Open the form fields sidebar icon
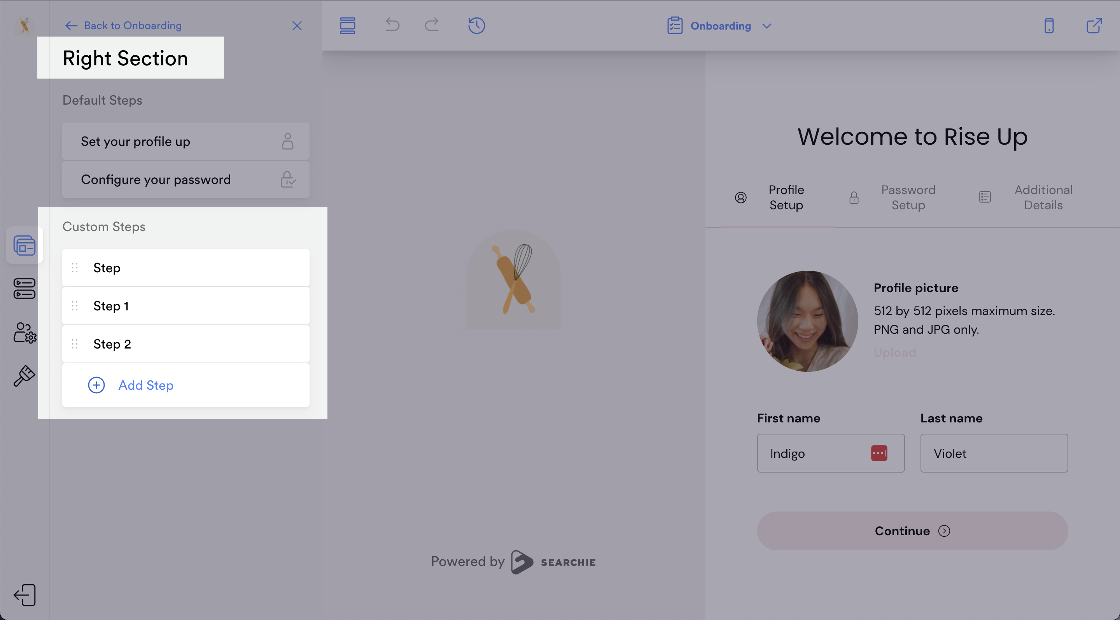This screenshot has width=1120, height=620. tap(24, 289)
